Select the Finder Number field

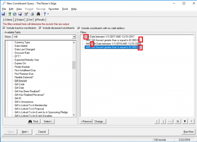coord(22,67)
